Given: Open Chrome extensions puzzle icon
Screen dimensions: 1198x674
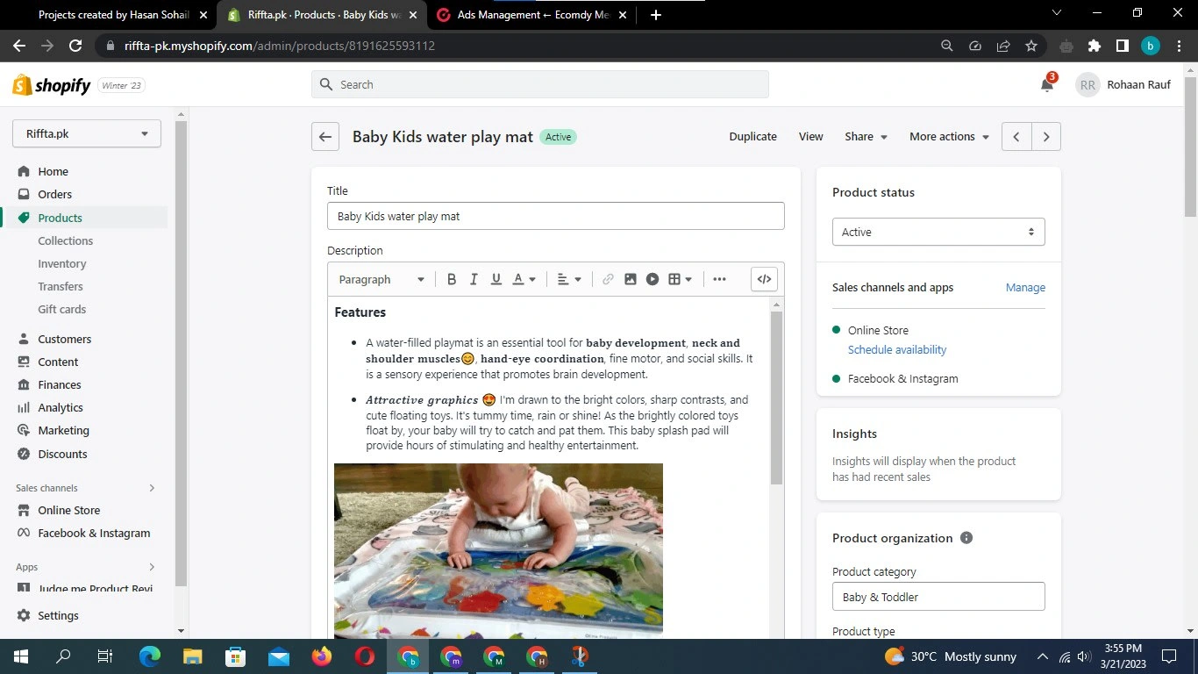Looking at the screenshot, I should coord(1094,46).
